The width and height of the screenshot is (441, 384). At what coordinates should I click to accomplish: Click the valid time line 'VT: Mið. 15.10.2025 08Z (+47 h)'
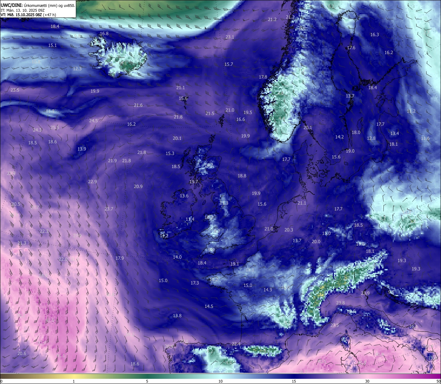click(28, 15)
